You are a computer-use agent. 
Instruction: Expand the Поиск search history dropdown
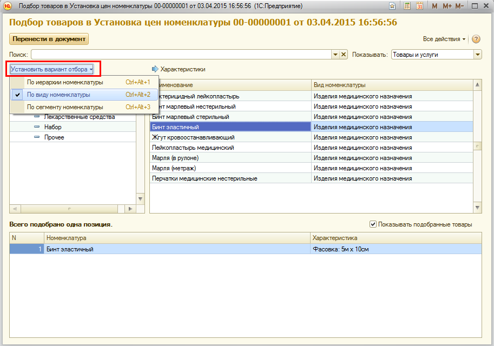[335, 55]
